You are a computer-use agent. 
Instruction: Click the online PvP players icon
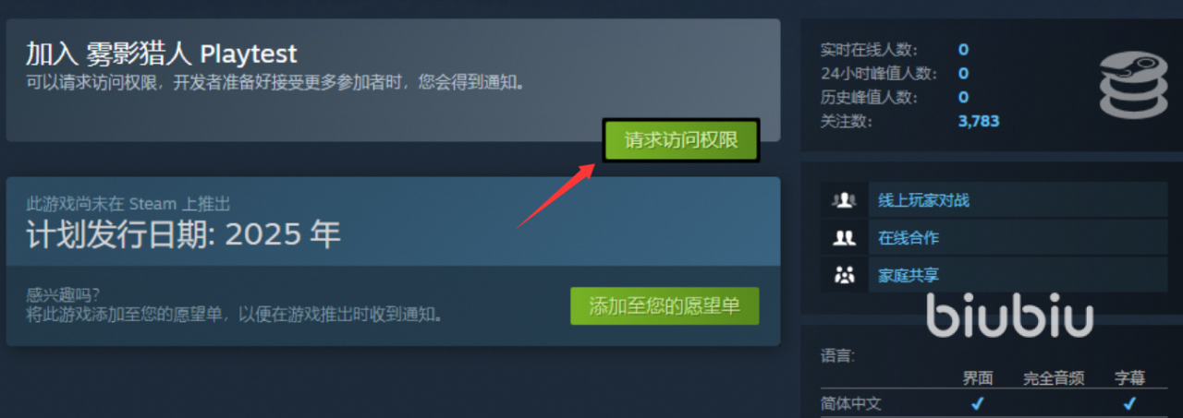click(x=844, y=200)
